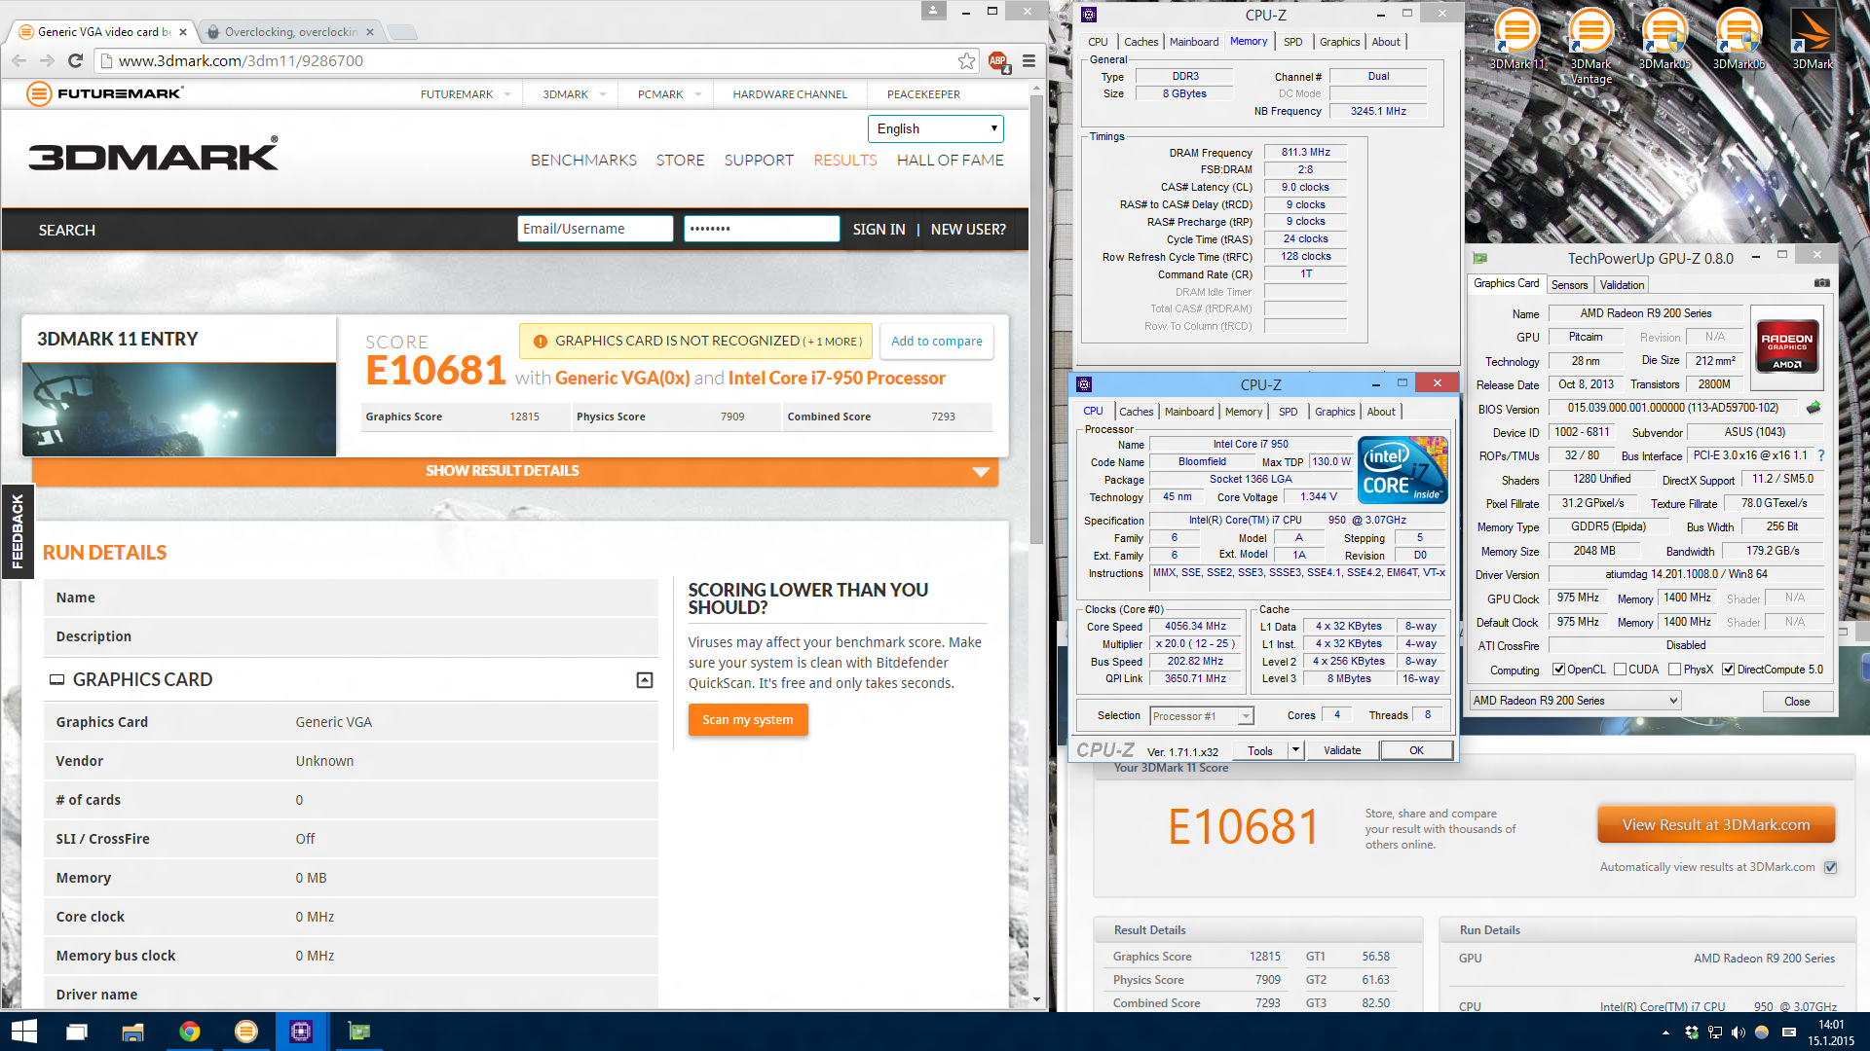The height and width of the screenshot is (1051, 1870).
Task: Click Validate button in CPU-Z
Action: pos(1341,750)
